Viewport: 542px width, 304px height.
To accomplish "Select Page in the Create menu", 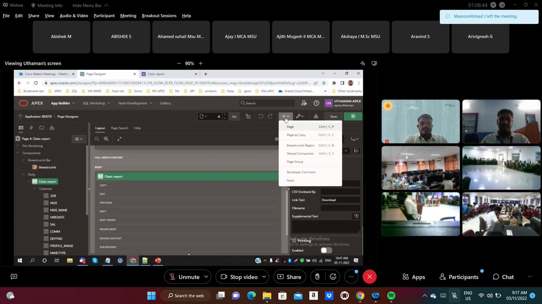I will pyautogui.click(x=310, y=127).
